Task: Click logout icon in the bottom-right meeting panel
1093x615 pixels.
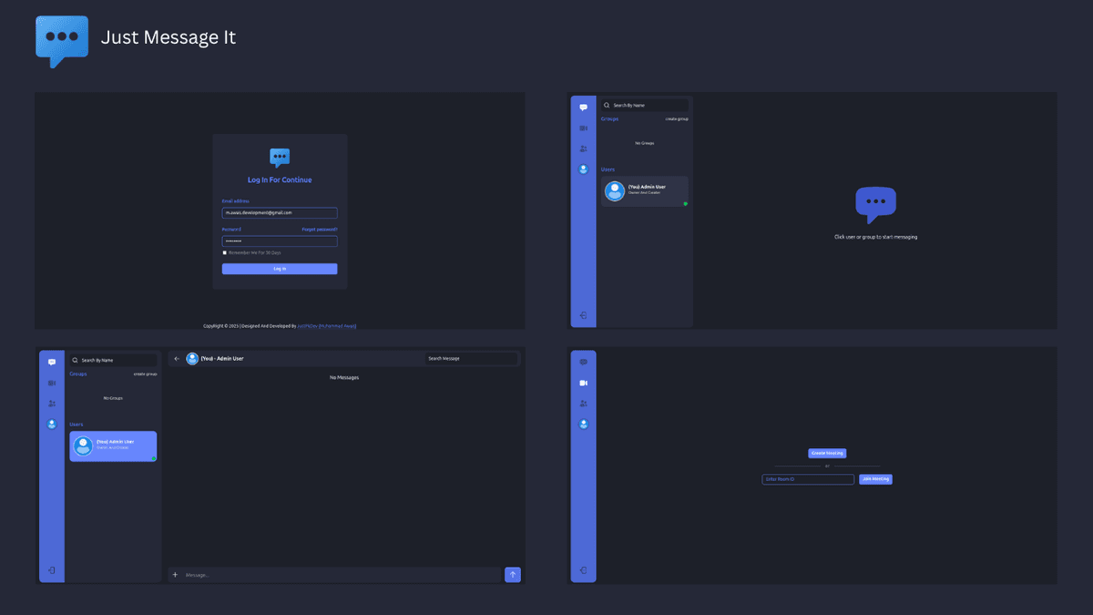Action: [583, 571]
